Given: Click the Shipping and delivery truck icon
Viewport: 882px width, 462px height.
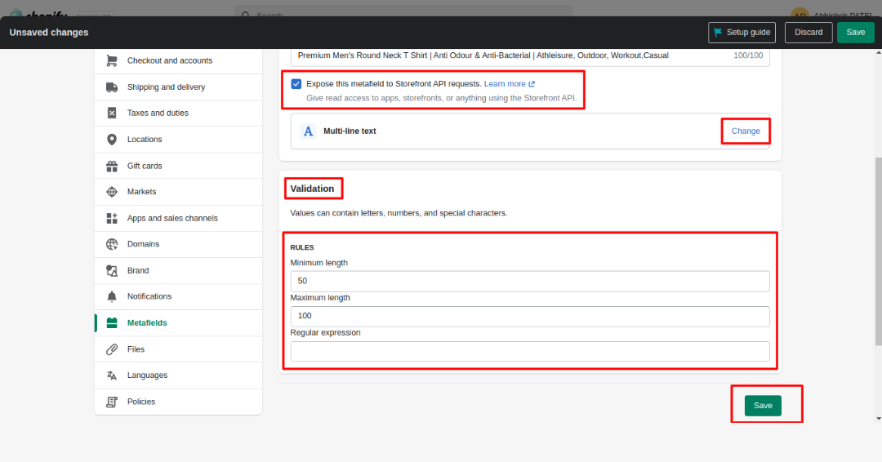Looking at the screenshot, I should [112, 87].
